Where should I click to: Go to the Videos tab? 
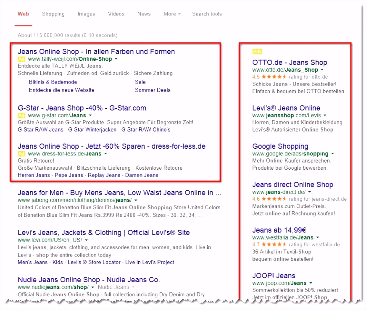coord(116,14)
